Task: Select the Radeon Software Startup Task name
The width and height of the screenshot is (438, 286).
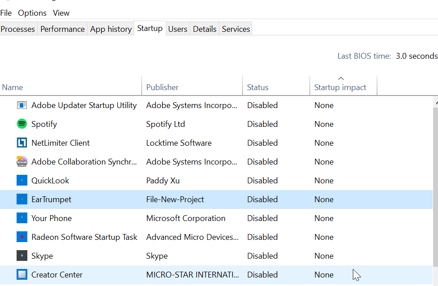Action: (x=84, y=237)
